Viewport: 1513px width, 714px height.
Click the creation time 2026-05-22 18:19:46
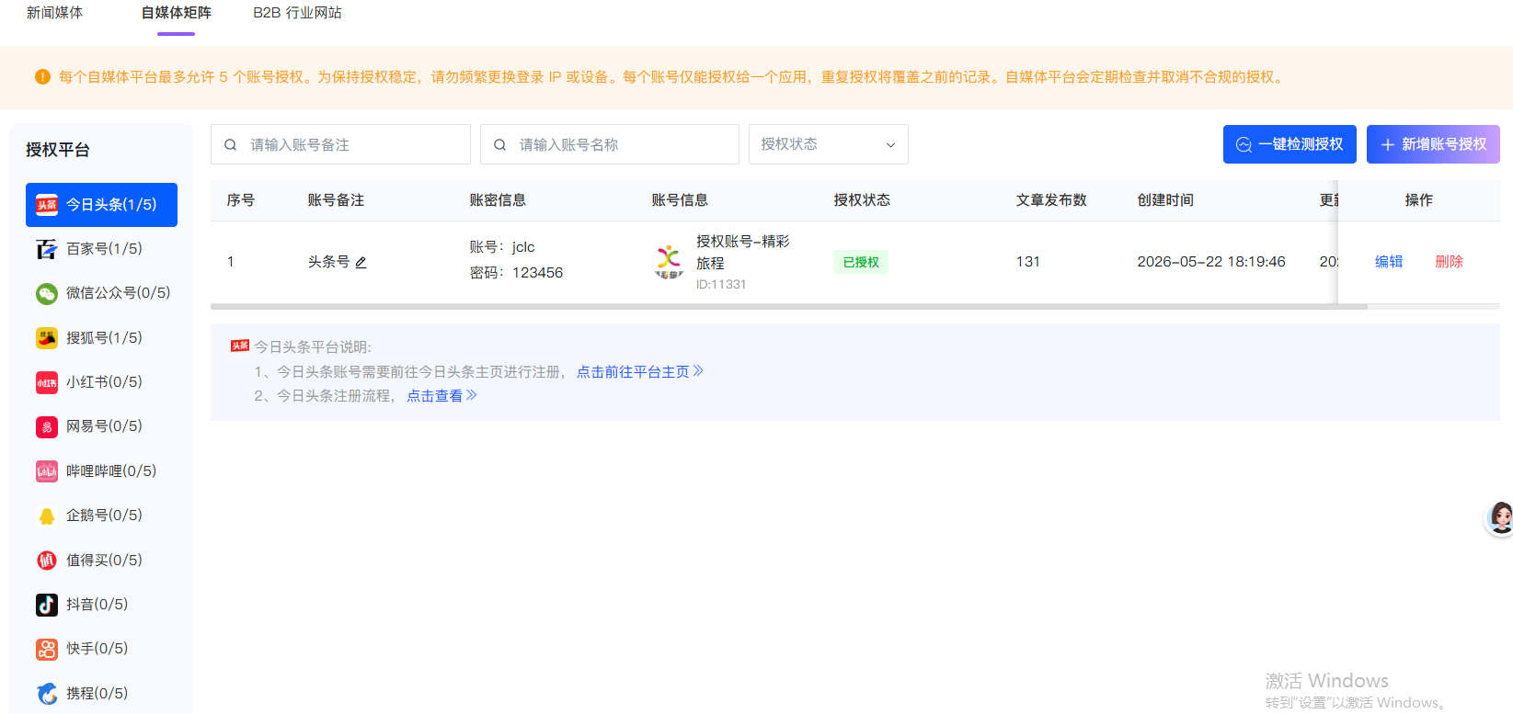(x=1211, y=262)
